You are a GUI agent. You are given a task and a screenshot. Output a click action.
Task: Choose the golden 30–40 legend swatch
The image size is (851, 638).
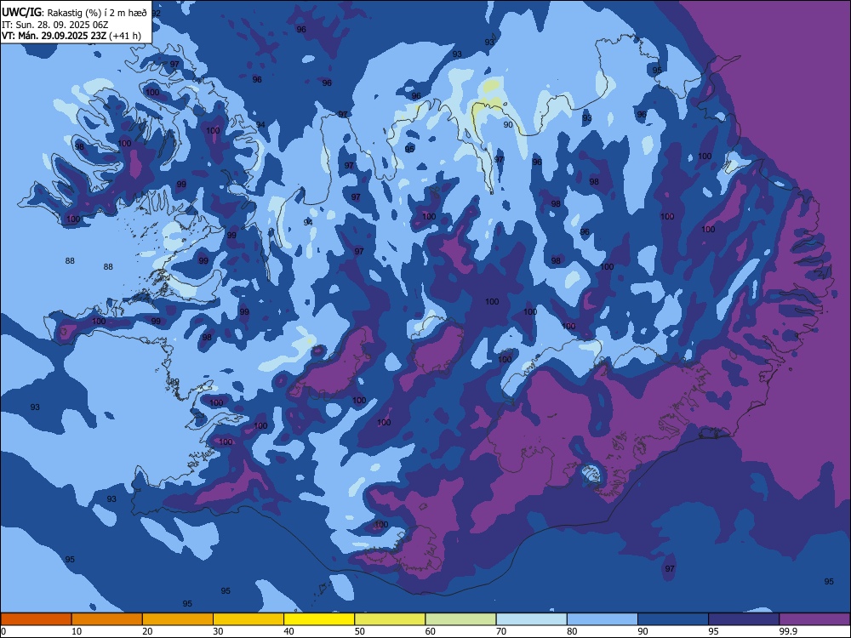tap(248, 619)
